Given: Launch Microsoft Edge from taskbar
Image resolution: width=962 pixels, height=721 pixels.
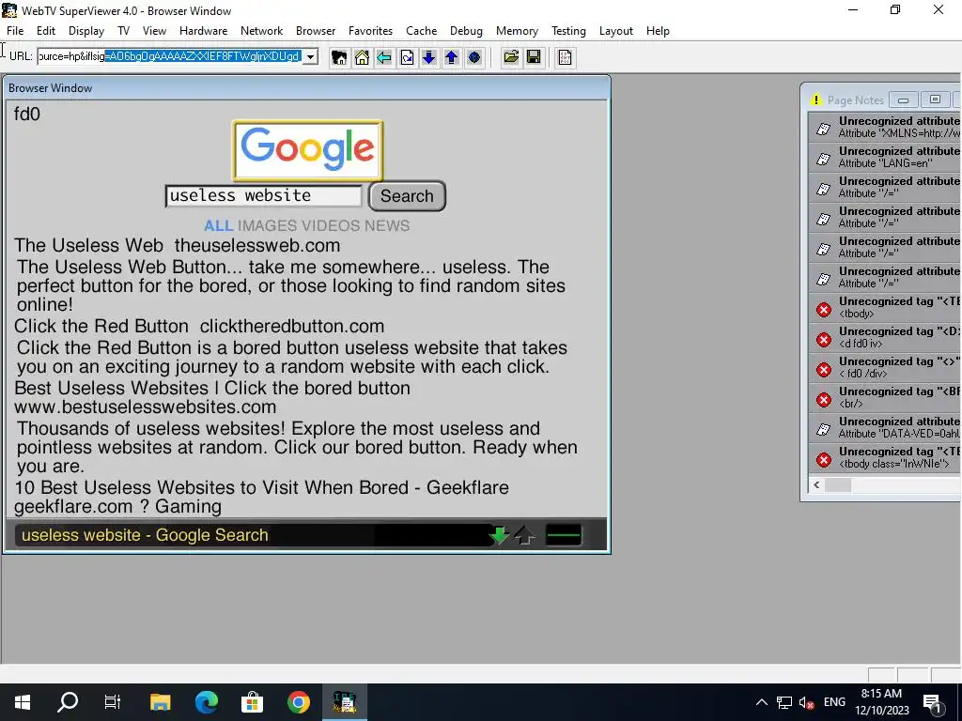Looking at the screenshot, I should pyautogui.click(x=207, y=702).
